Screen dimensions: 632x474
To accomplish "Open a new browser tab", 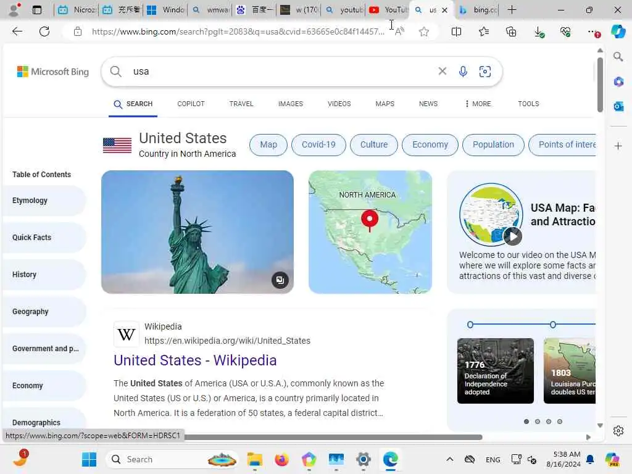I will click(x=512, y=10).
